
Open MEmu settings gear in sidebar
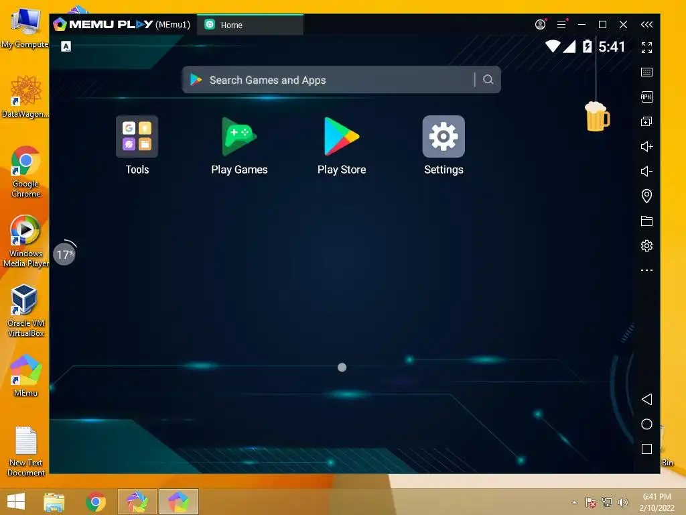(x=646, y=245)
